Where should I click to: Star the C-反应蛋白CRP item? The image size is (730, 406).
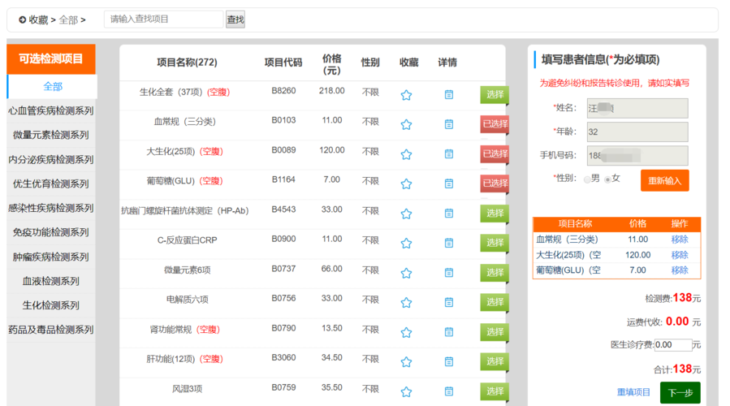pos(407,244)
